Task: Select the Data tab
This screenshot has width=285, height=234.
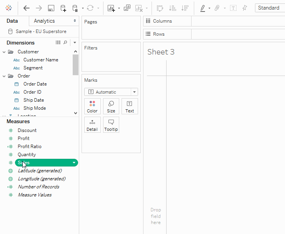Action: tap(12, 21)
